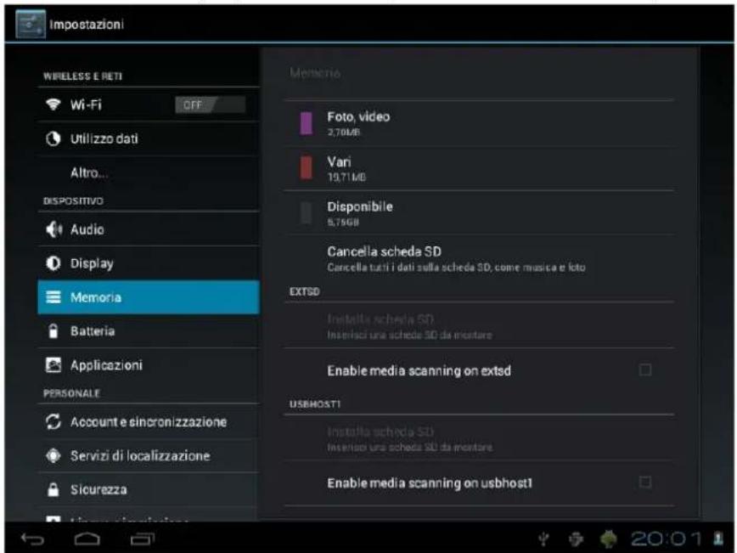Tap Cancella scheda SD option

tap(480, 258)
